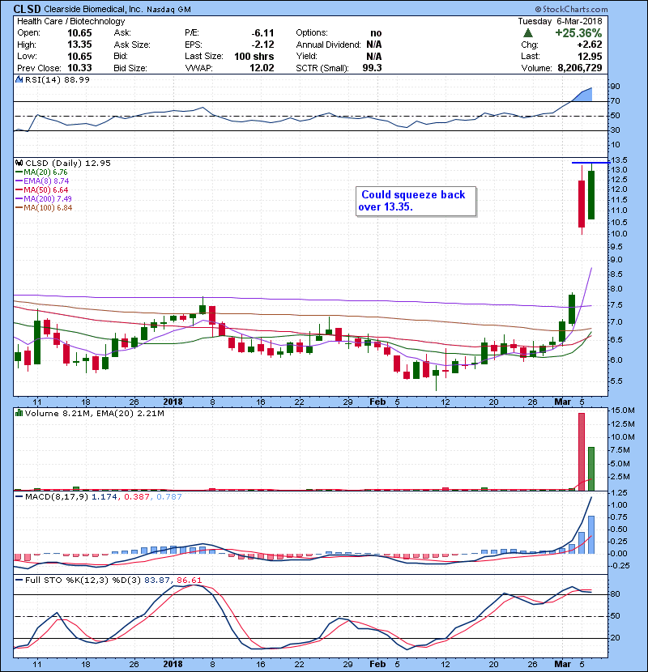Click the Prev Close value 10.33
648x672 pixels.
[79, 68]
